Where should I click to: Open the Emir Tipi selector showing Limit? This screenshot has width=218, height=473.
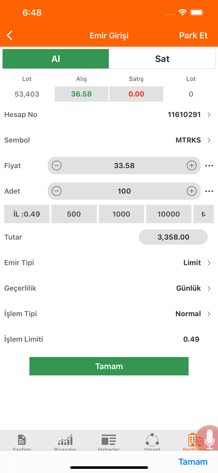[x=192, y=263]
